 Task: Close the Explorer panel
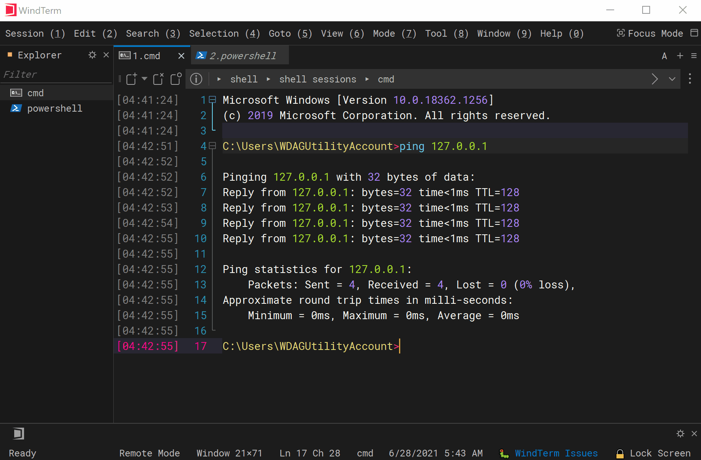[106, 55]
